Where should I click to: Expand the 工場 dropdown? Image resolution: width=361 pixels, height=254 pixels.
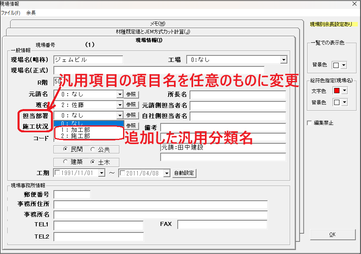(284, 60)
